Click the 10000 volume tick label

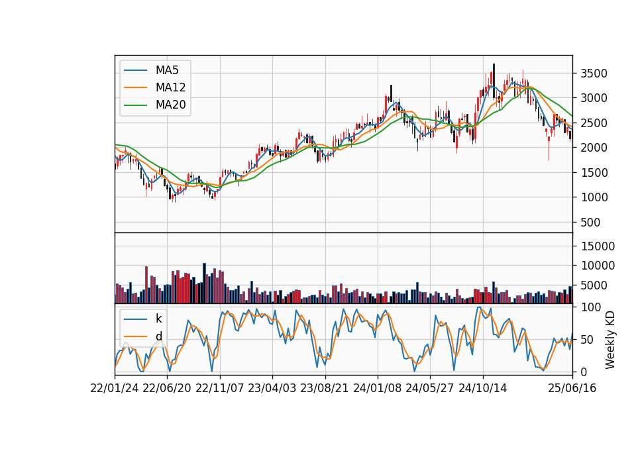pos(598,266)
